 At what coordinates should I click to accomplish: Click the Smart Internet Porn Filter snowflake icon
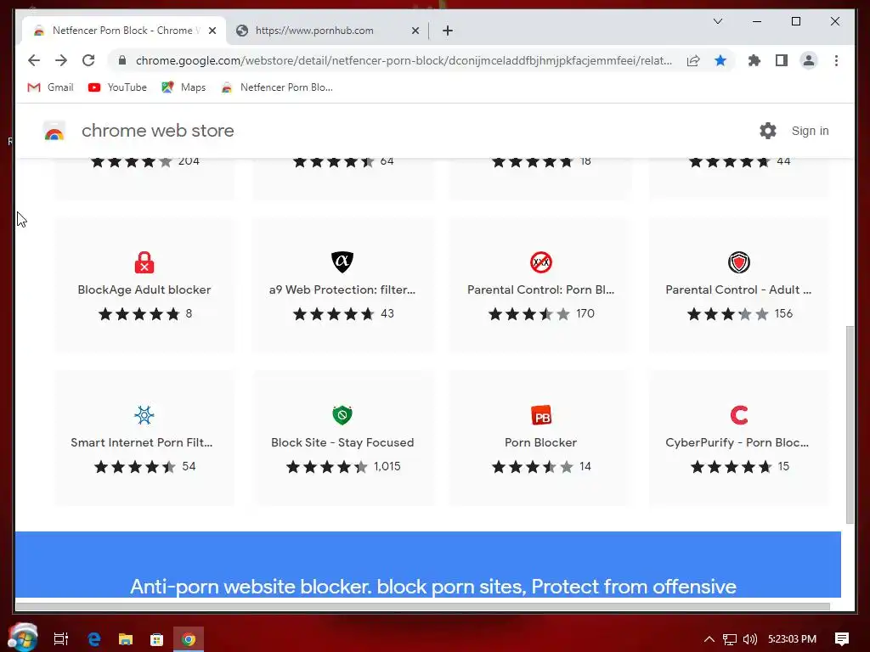[144, 414]
